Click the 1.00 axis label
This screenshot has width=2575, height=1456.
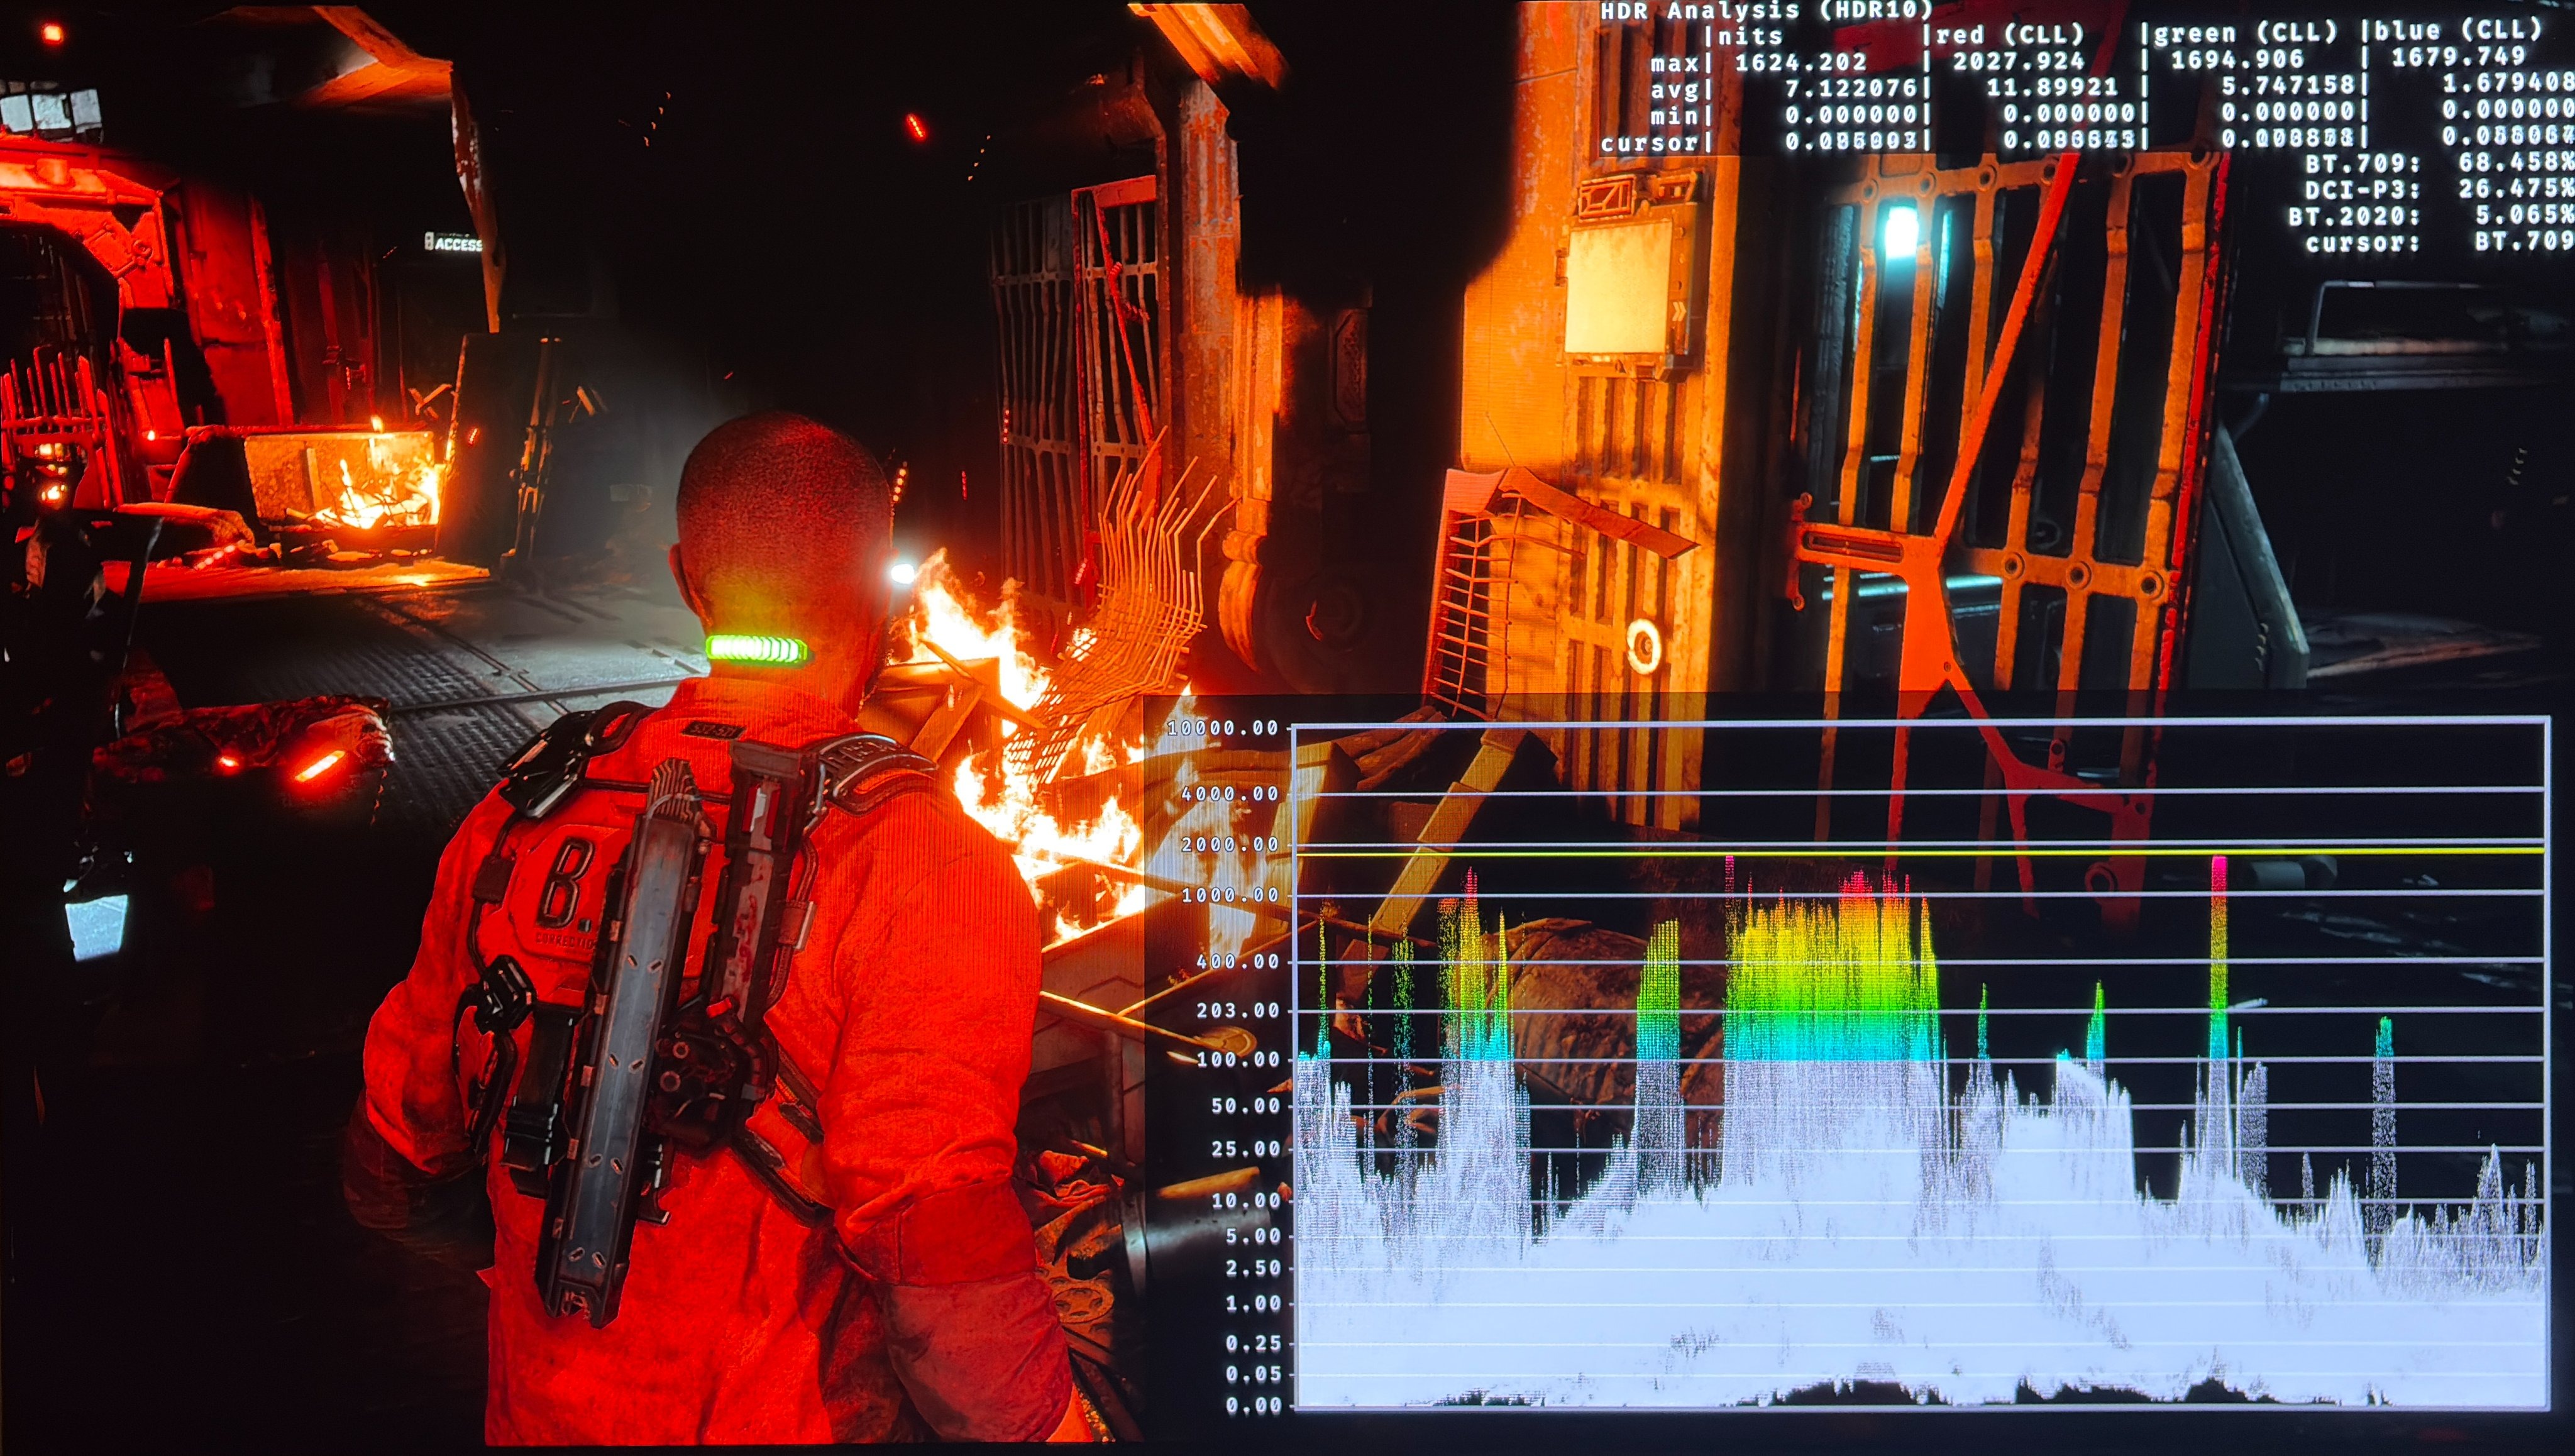tap(1253, 1304)
